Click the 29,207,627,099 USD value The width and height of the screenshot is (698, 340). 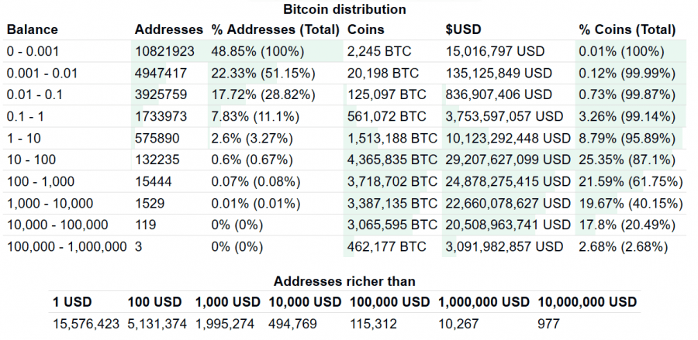pos(508,160)
